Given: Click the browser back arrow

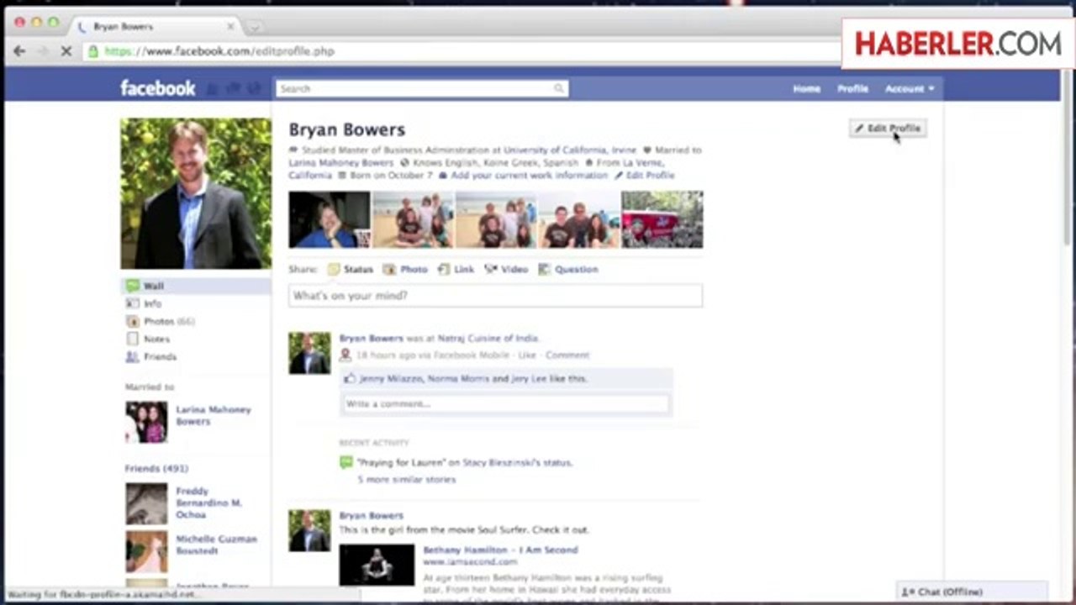Looking at the screenshot, I should tap(19, 51).
